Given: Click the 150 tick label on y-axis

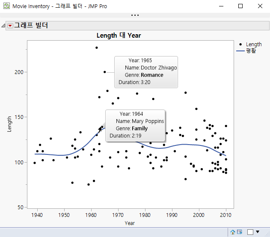Looking at the screenshot, I should pos(19,117).
